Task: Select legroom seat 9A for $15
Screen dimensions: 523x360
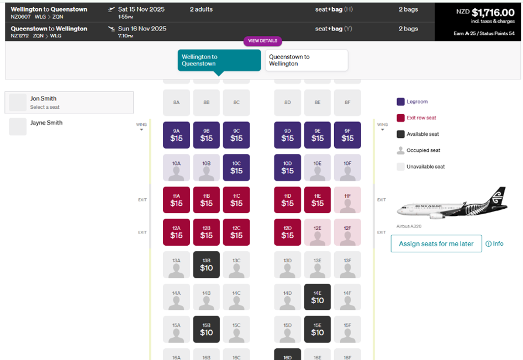Action: click(x=176, y=135)
